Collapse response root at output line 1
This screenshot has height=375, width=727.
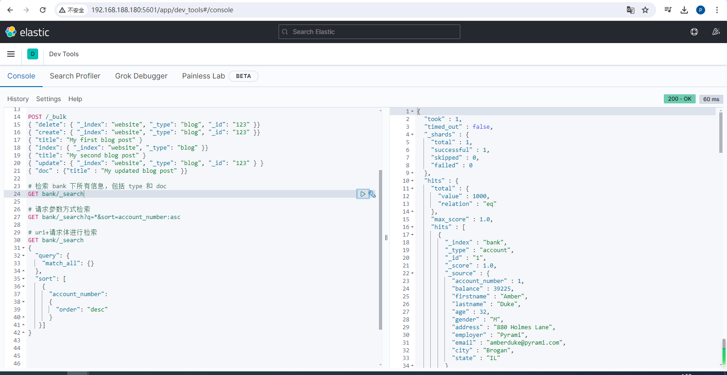click(413, 112)
